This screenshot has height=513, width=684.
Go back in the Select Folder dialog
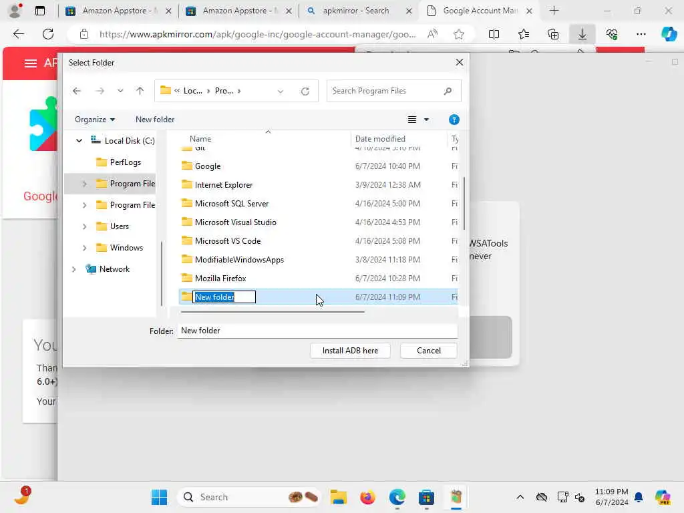coord(77,91)
